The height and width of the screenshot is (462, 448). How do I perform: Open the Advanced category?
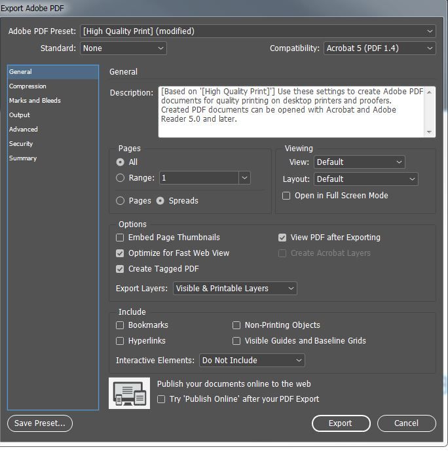[53, 130]
